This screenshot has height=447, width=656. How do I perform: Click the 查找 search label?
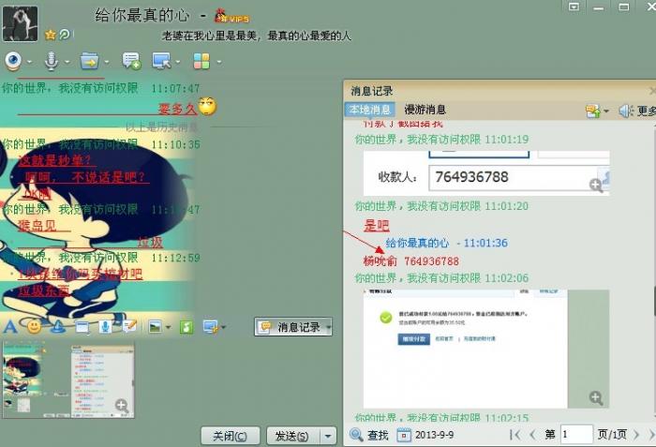[x=378, y=435]
